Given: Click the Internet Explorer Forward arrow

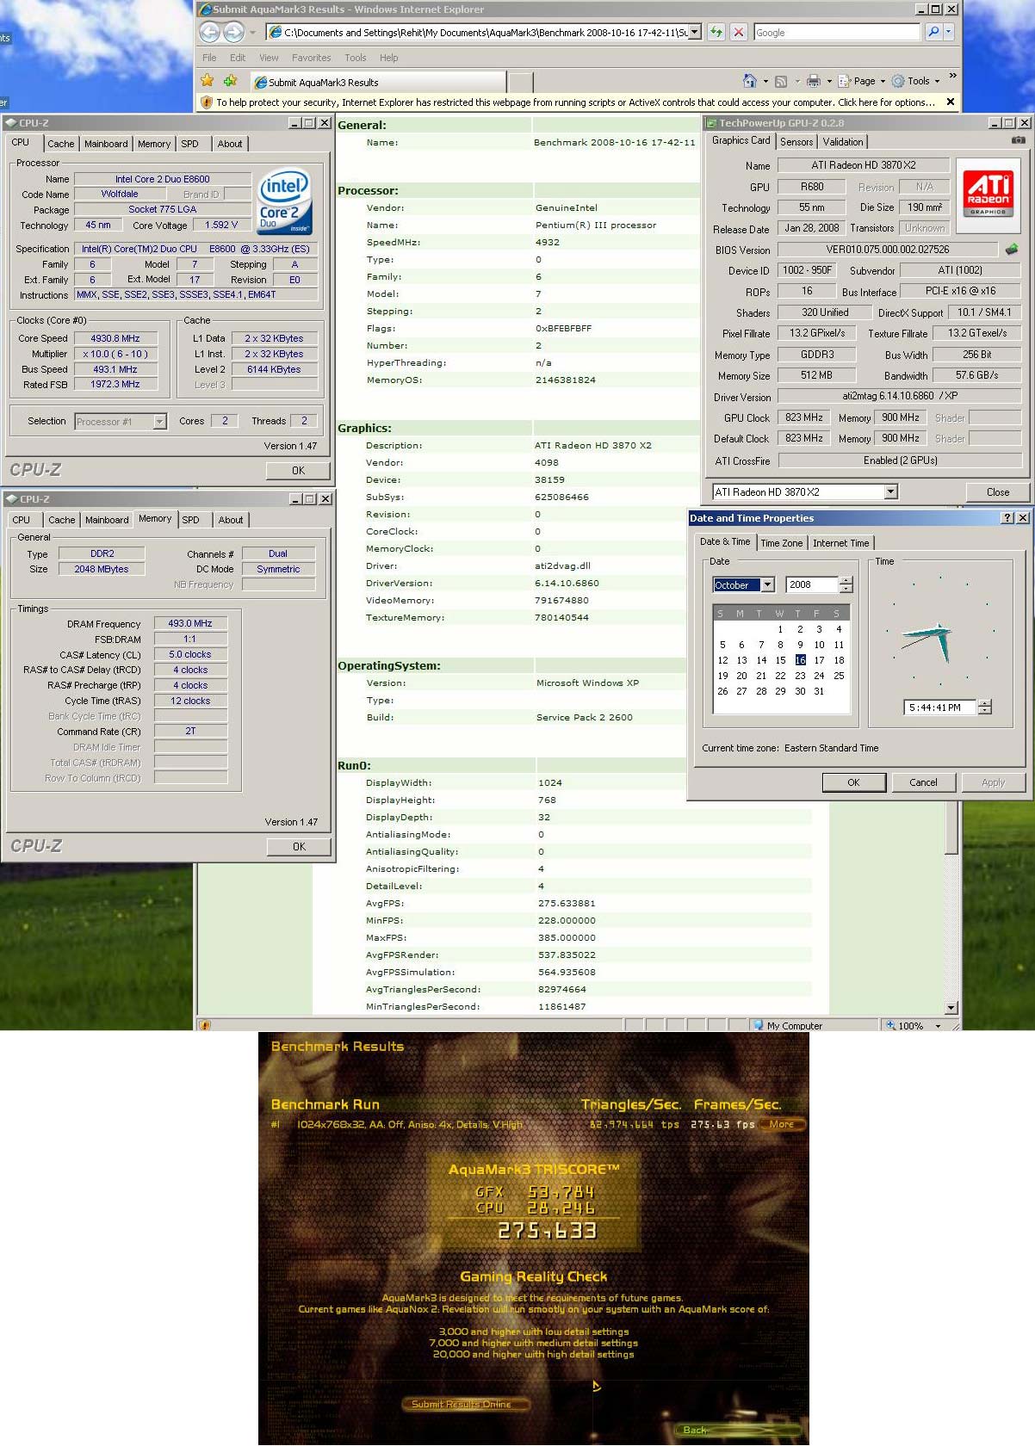Looking at the screenshot, I should pos(233,33).
